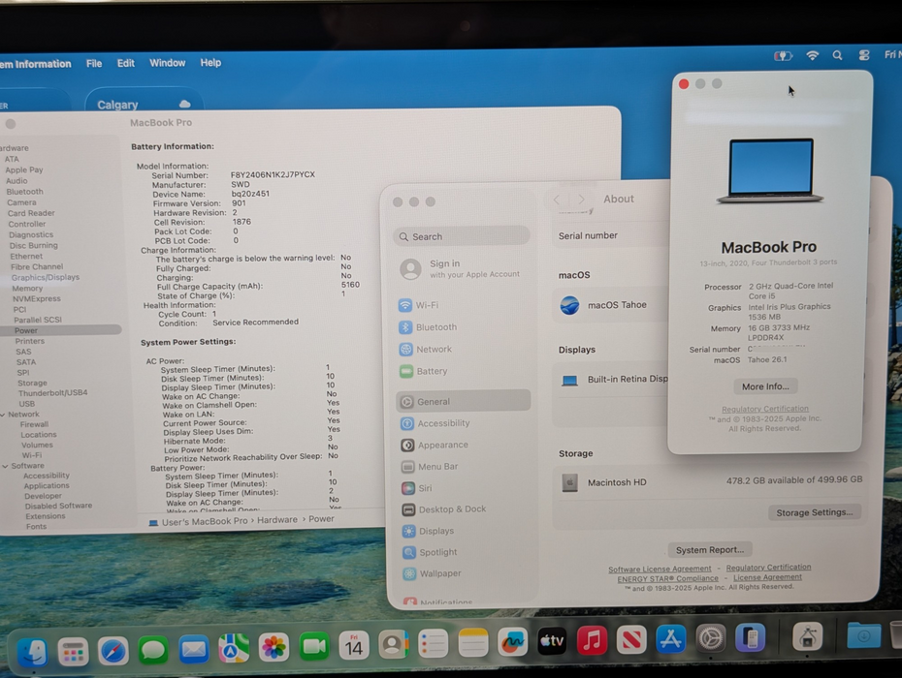The height and width of the screenshot is (678, 902).
Task: Select Siri in System Settings sidebar
Action: (x=465, y=488)
